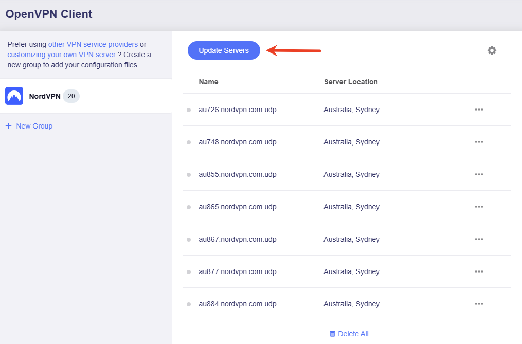Click the plus icon beside New Group

click(x=8, y=126)
